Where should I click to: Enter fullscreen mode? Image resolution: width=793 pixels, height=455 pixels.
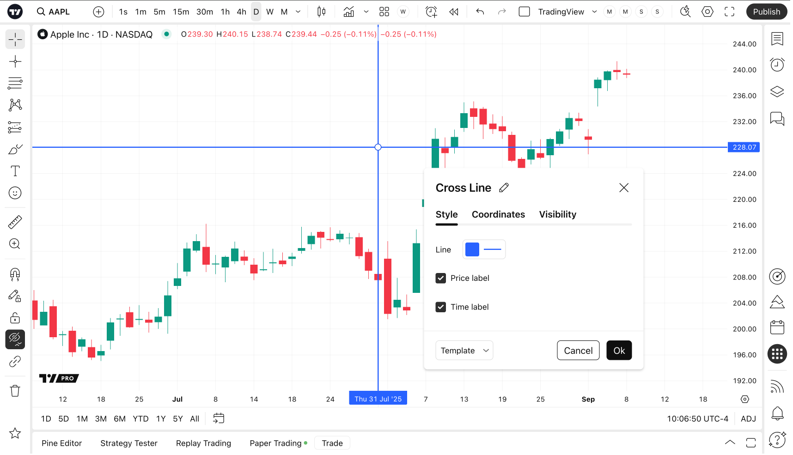730,12
